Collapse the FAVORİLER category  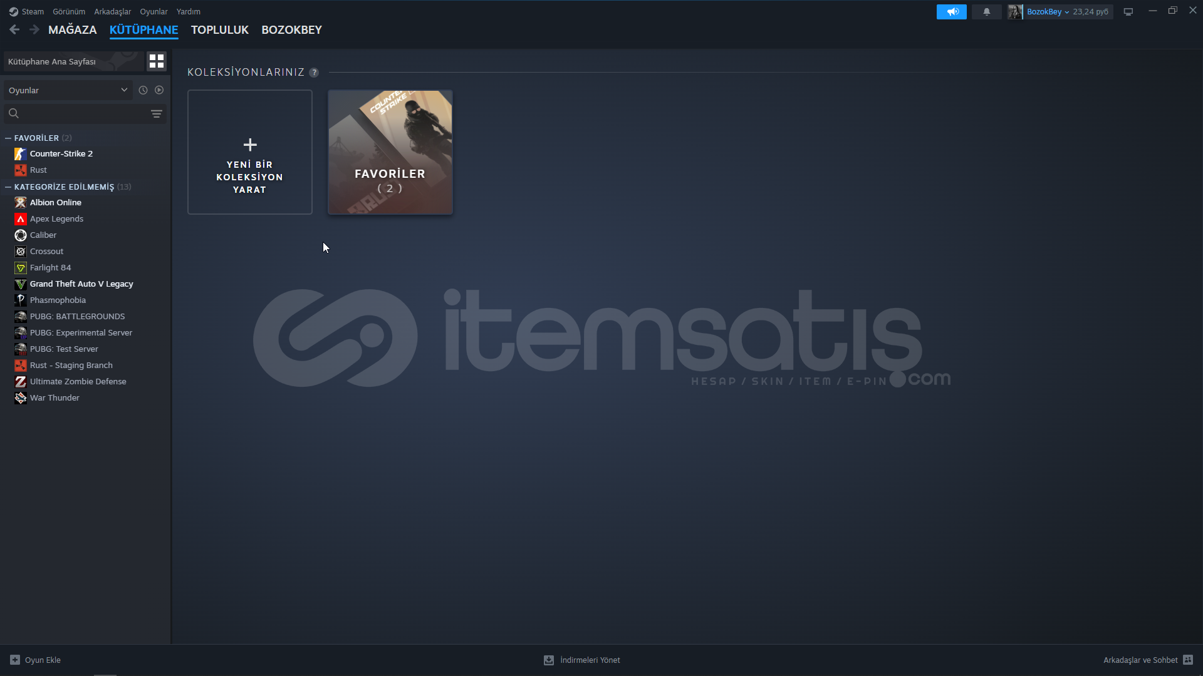8,138
